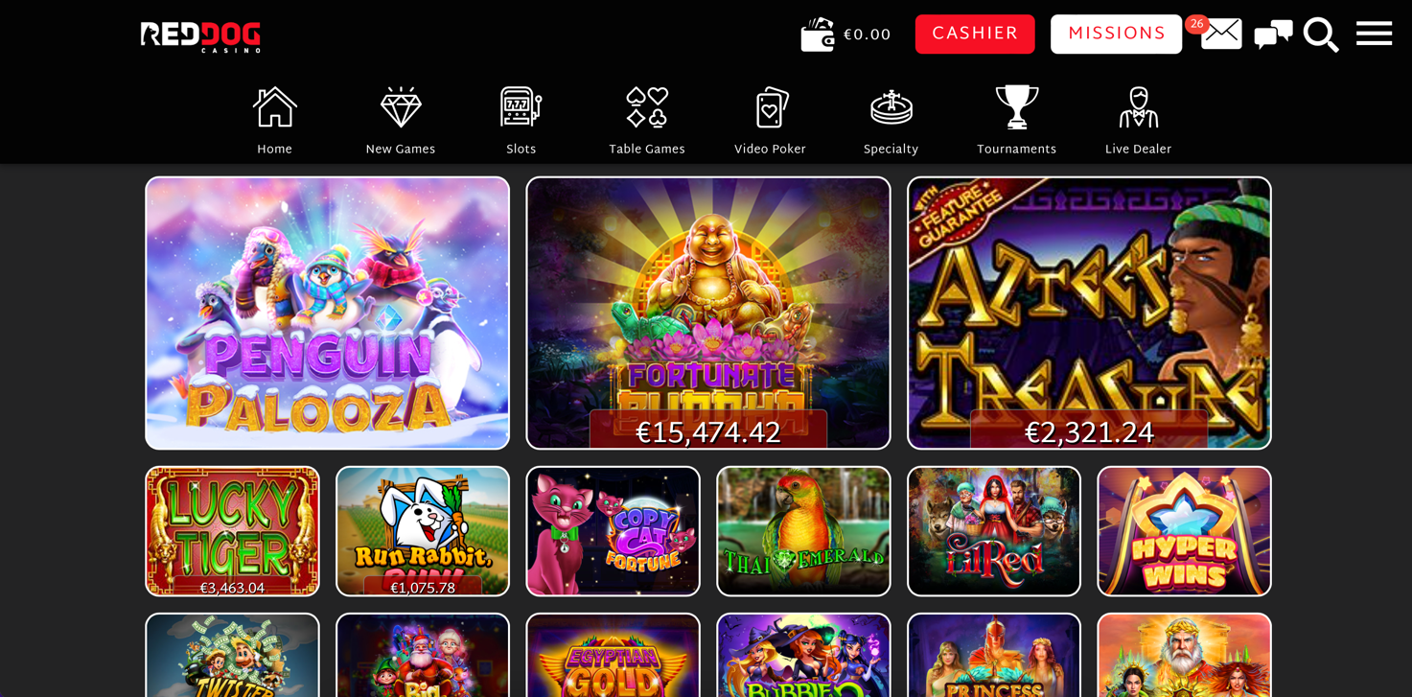This screenshot has height=697, width=1412.
Task: Open the wallet balance icon
Action: [818, 35]
